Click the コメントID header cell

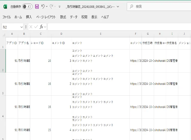pos(61,43)
